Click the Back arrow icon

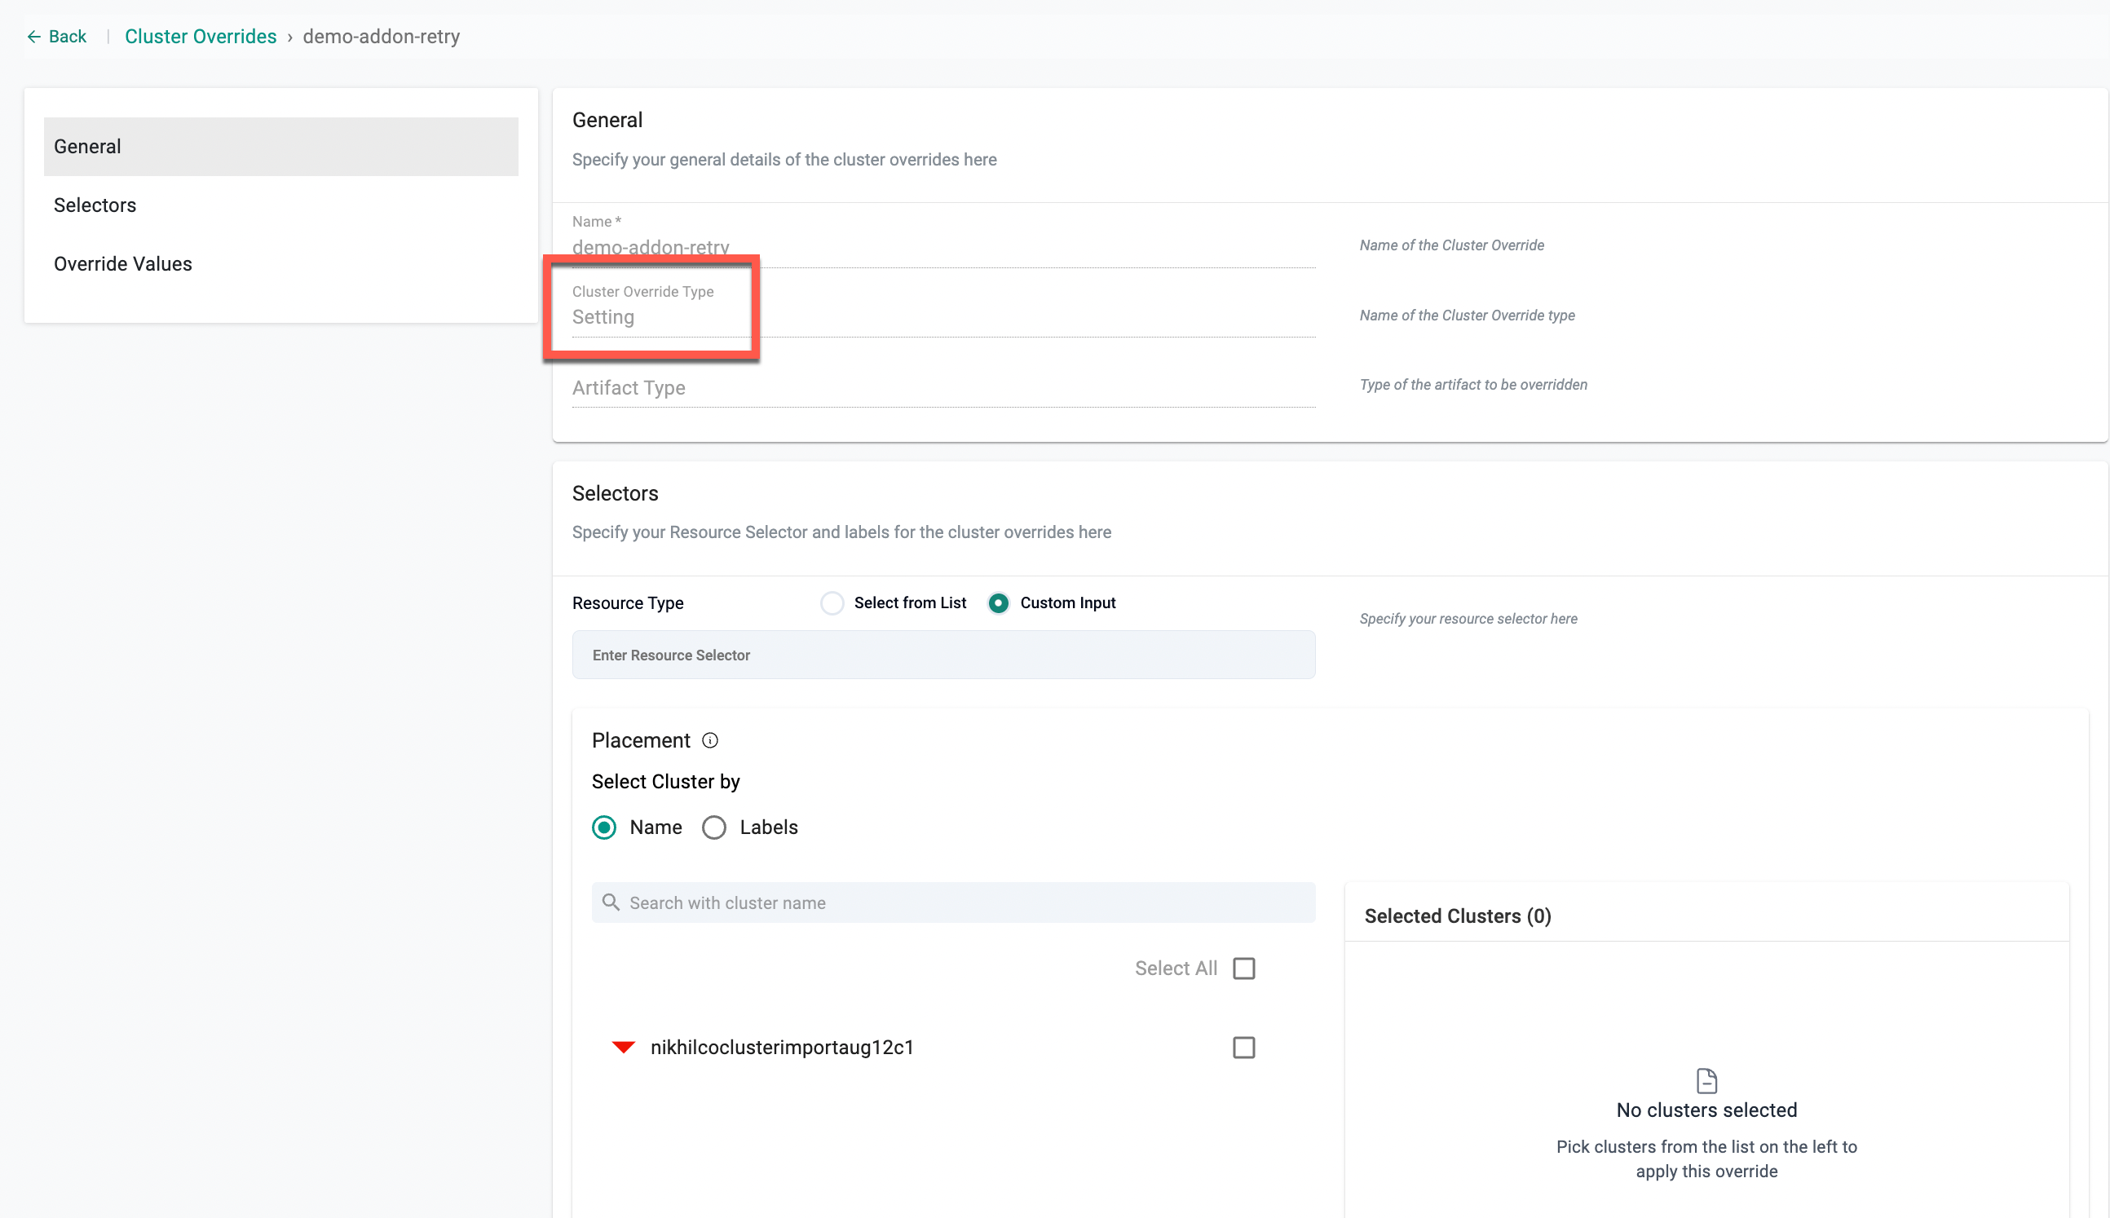point(33,37)
